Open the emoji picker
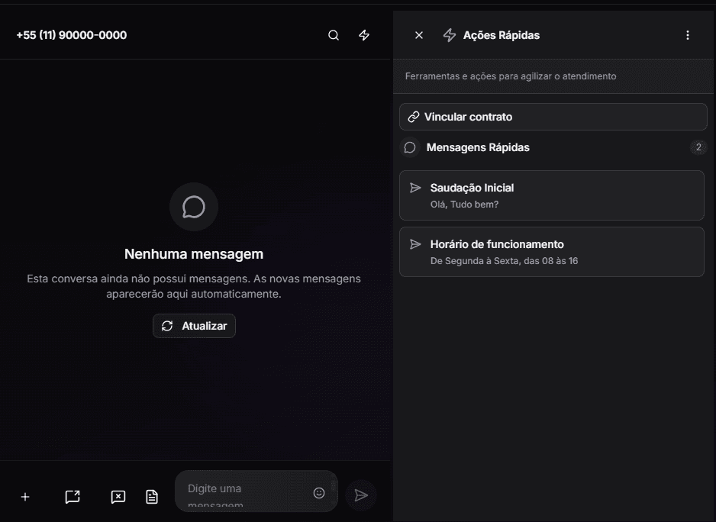Image resolution: width=716 pixels, height=522 pixels. click(319, 493)
